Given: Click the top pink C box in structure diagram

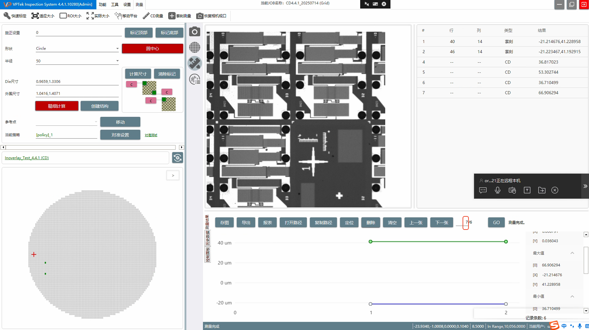Looking at the screenshot, I should 131,84.
